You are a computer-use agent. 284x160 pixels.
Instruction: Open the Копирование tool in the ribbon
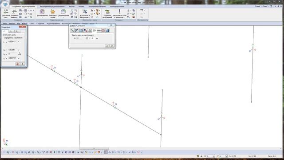coord(42,14)
